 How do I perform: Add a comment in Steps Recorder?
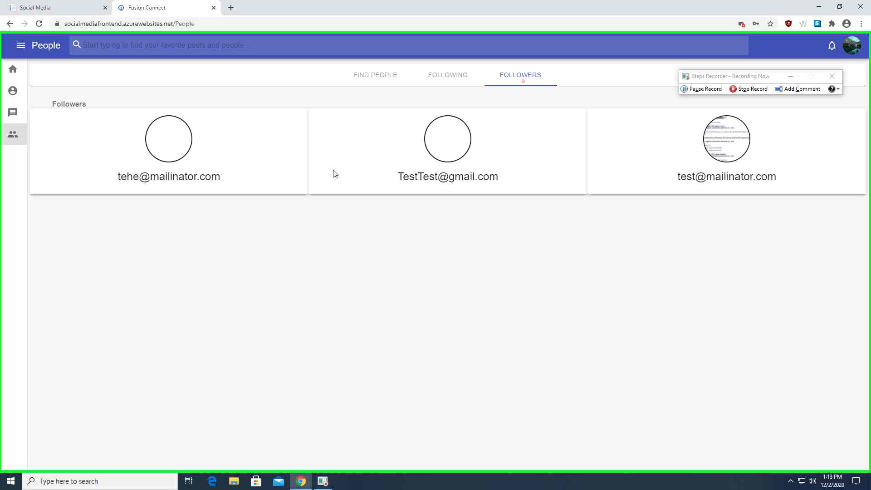click(x=798, y=89)
